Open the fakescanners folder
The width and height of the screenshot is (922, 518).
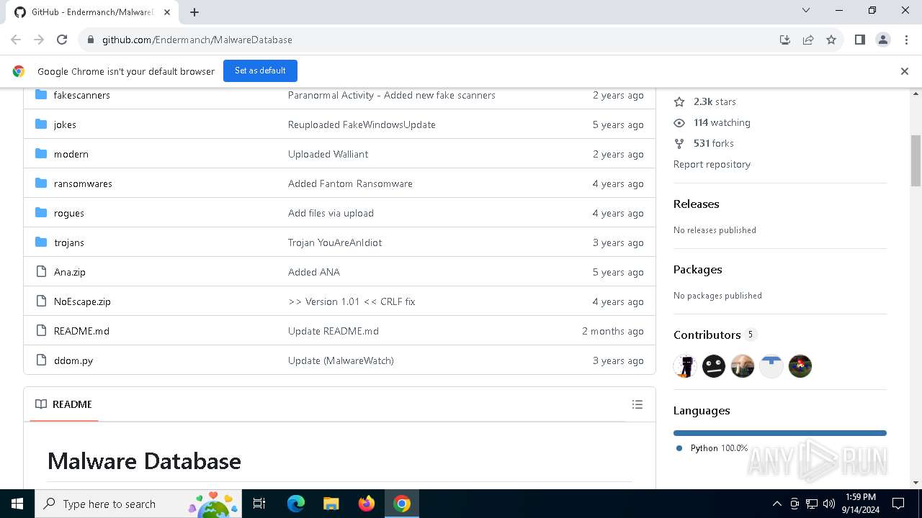(81, 95)
